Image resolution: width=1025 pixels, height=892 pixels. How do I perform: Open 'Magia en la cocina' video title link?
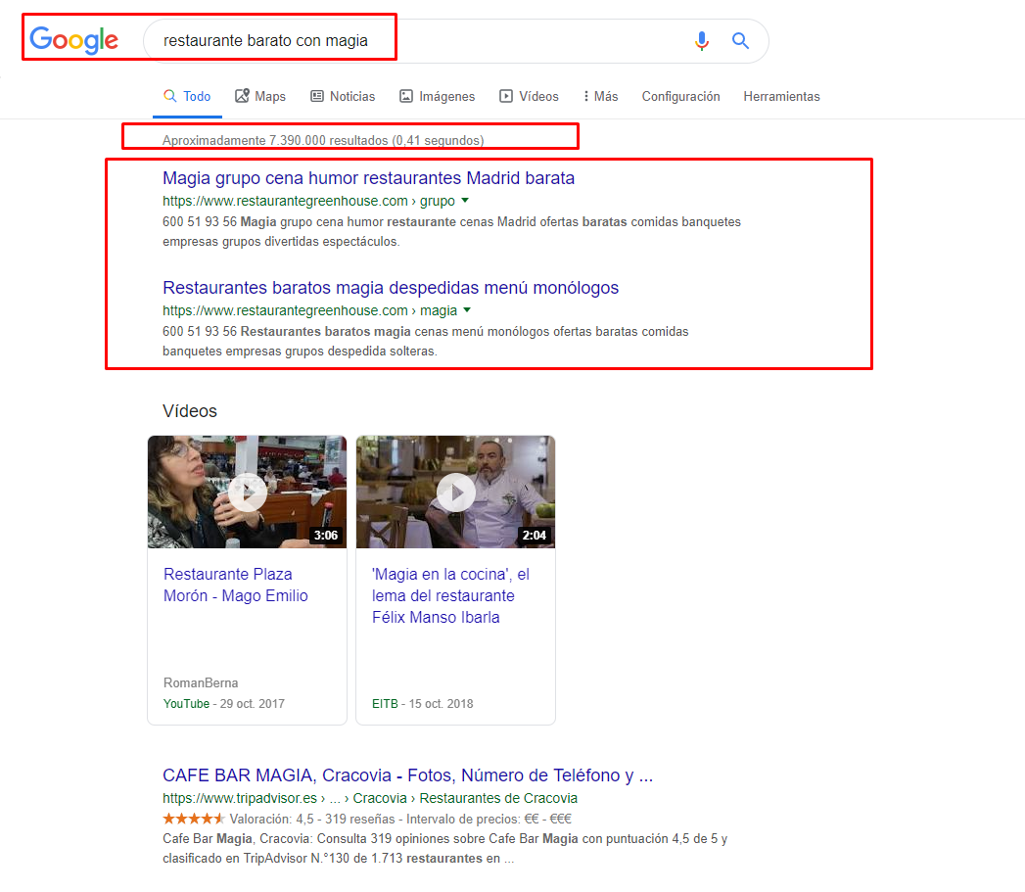pyautogui.click(x=450, y=595)
